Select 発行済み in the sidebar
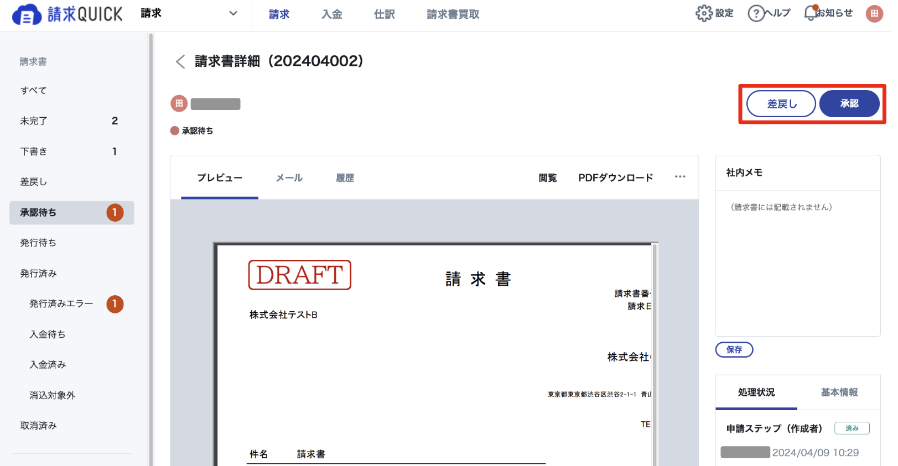898x466 pixels. (72, 274)
